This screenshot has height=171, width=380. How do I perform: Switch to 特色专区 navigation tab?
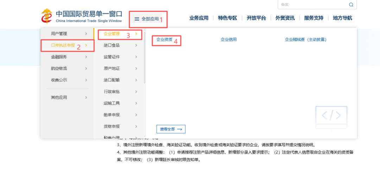pyautogui.click(x=228, y=18)
